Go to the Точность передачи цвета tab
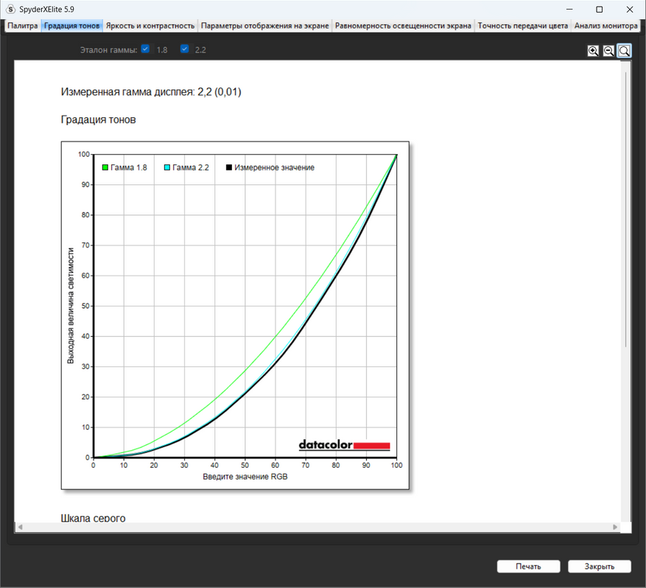Viewport: 646px width, 588px height. point(523,26)
